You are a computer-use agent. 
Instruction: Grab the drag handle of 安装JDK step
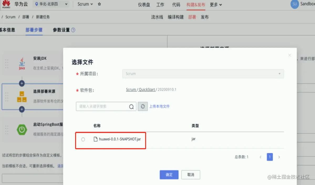pyautogui.click(x=7, y=64)
